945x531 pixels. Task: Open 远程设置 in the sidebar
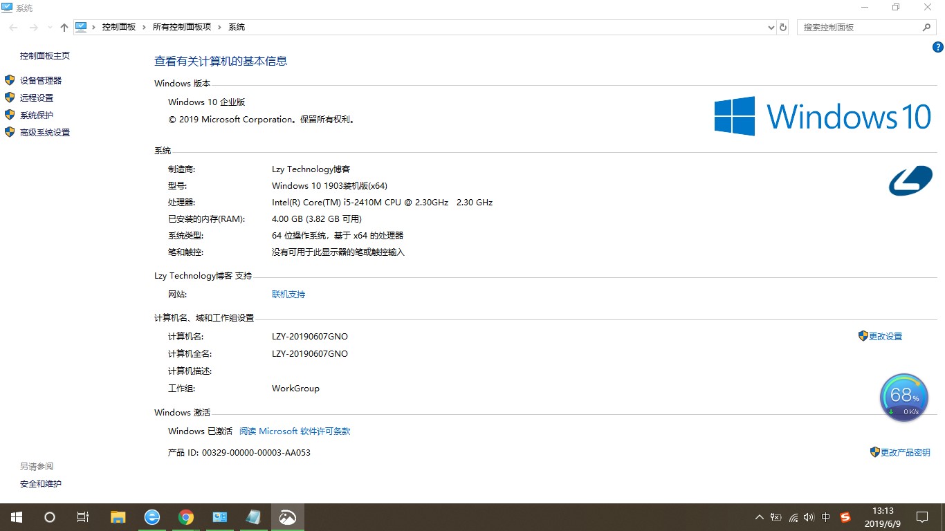[x=37, y=97]
